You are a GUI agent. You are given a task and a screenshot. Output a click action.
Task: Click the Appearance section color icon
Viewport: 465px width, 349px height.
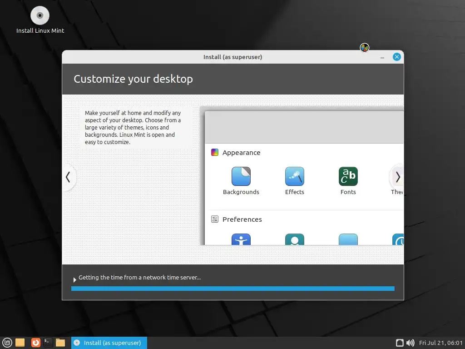tap(215, 153)
